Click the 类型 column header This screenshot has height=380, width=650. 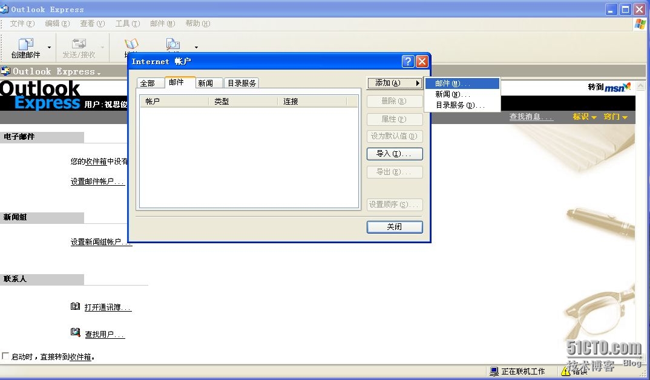point(243,101)
